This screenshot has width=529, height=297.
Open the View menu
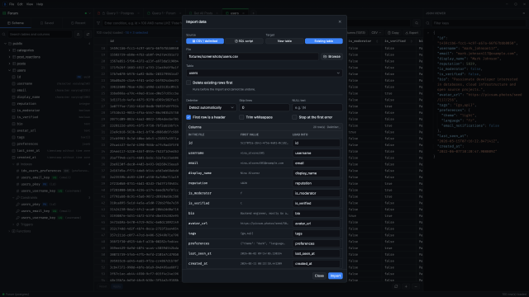point(30,4)
